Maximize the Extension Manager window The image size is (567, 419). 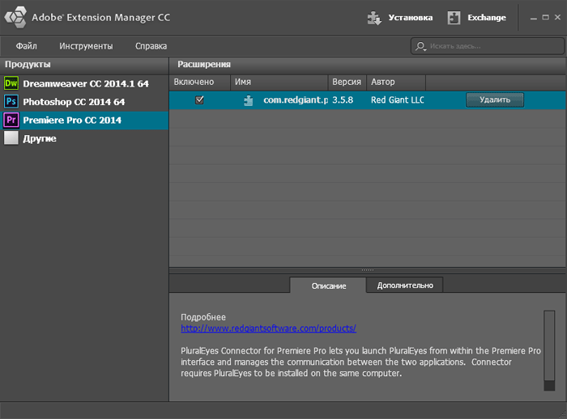coord(546,17)
